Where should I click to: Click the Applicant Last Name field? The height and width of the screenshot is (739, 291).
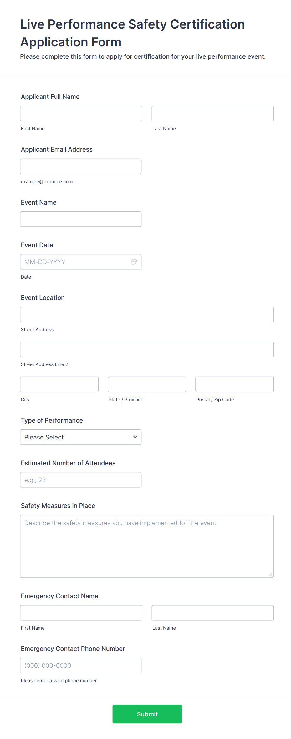click(212, 114)
